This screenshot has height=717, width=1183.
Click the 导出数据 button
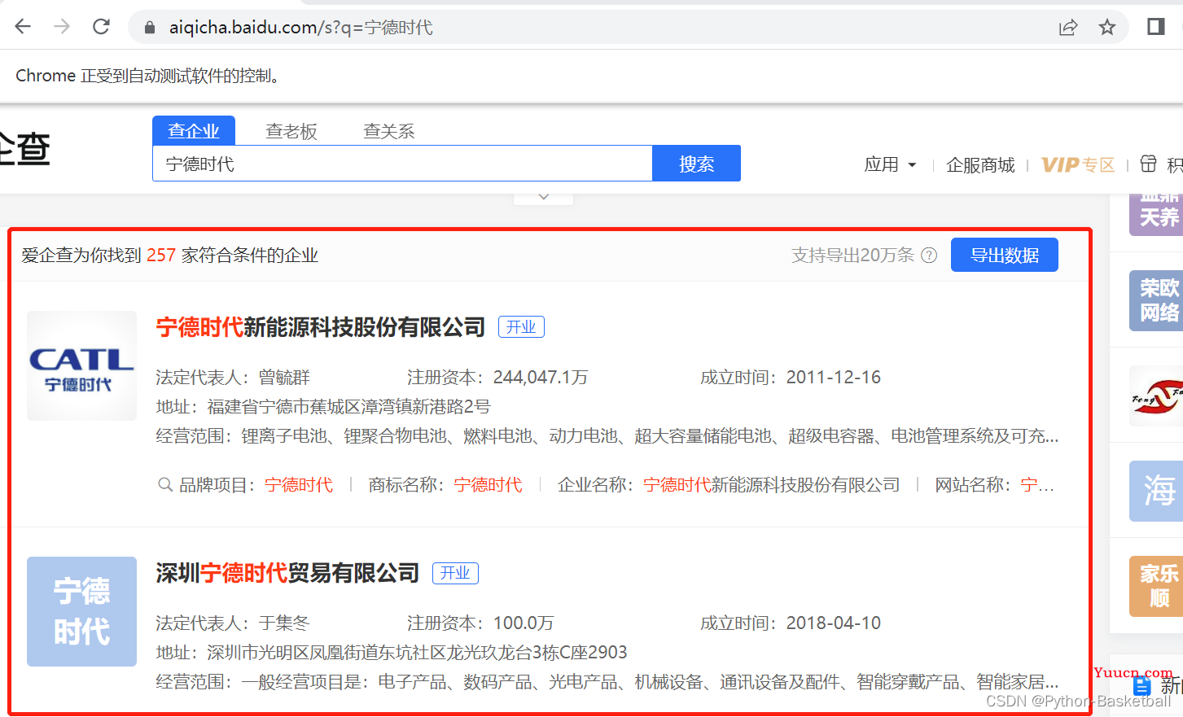click(1005, 255)
